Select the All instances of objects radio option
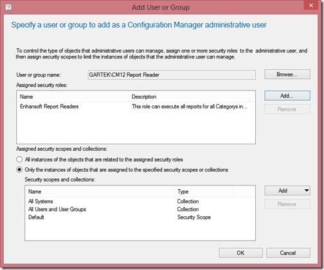324x270 pixels. coord(19,160)
